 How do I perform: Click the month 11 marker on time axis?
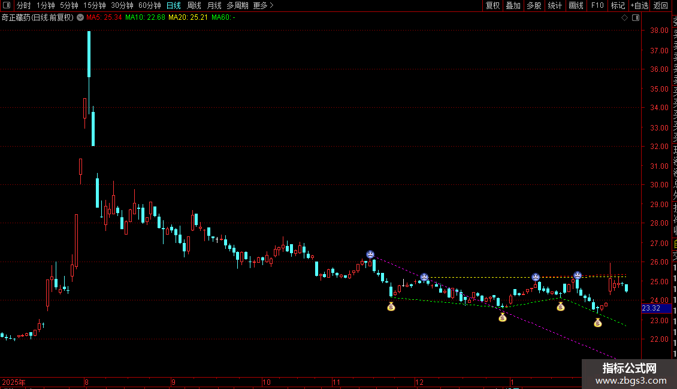[336, 382]
